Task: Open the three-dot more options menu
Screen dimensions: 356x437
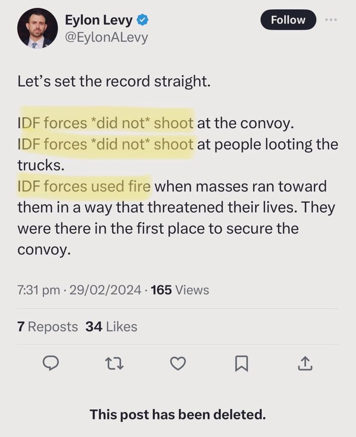Action: [331, 20]
